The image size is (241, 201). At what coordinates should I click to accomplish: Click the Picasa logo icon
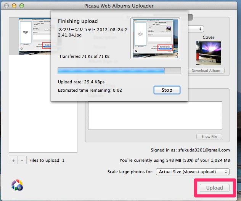[x=17, y=185]
